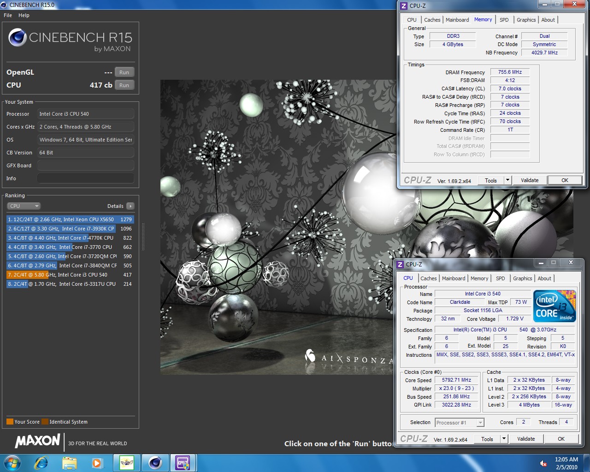
Task: Run the OpenGL benchmark
Action: (124, 72)
